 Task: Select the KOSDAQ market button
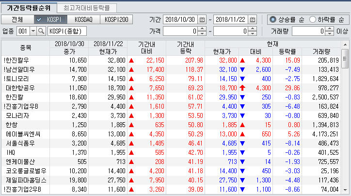pos(84,19)
